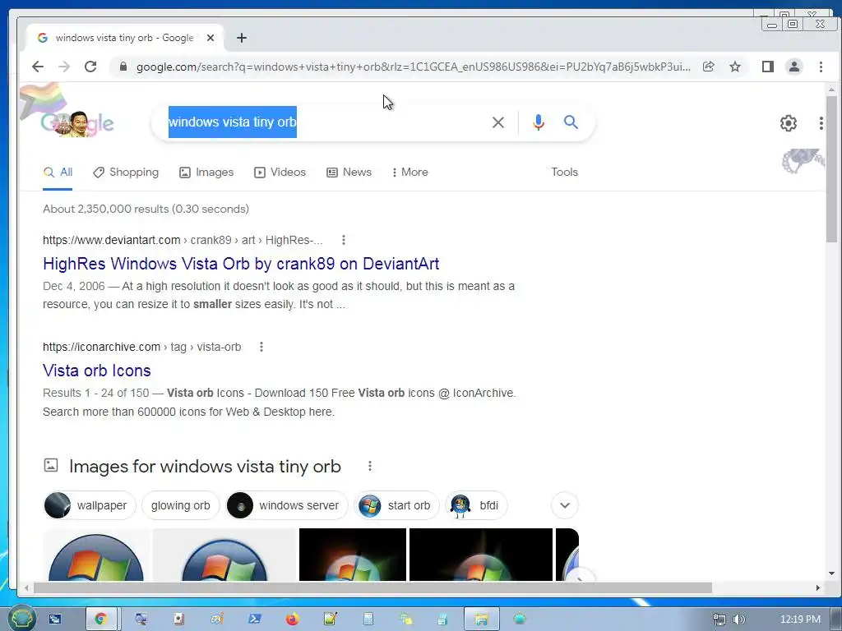Bookmark this page with the star
Viewport: 842px width, 631px height.
pyautogui.click(x=735, y=67)
